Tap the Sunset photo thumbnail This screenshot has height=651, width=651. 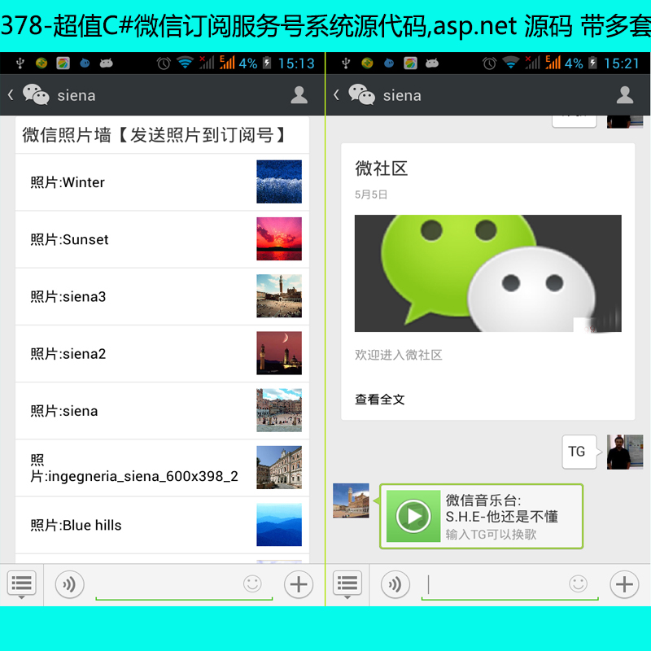279,238
